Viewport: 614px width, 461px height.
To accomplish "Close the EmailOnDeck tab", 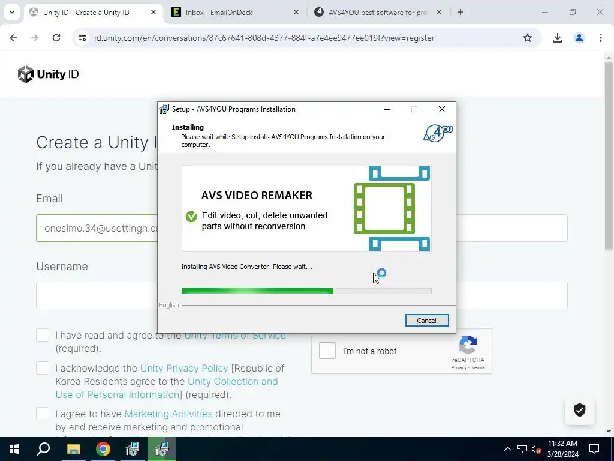I will 296,12.
